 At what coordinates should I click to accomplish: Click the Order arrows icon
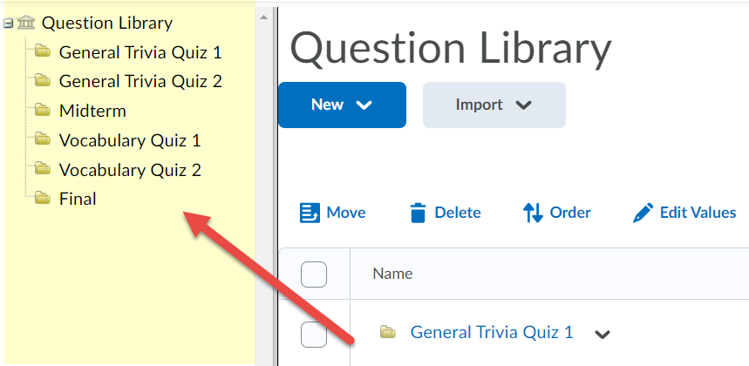click(x=533, y=213)
